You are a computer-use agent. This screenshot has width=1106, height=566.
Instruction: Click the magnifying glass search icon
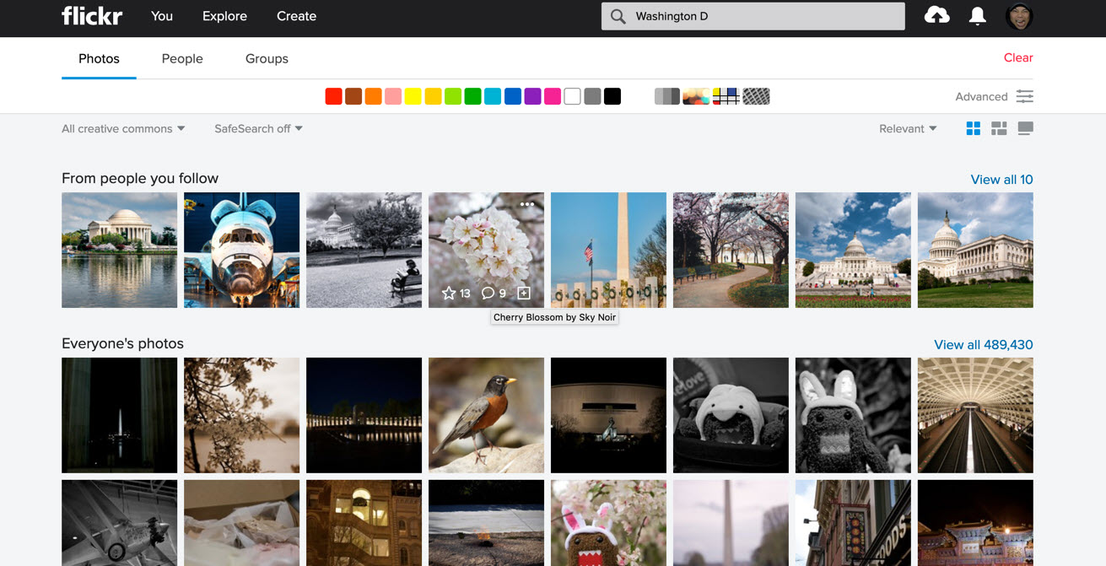point(618,16)
